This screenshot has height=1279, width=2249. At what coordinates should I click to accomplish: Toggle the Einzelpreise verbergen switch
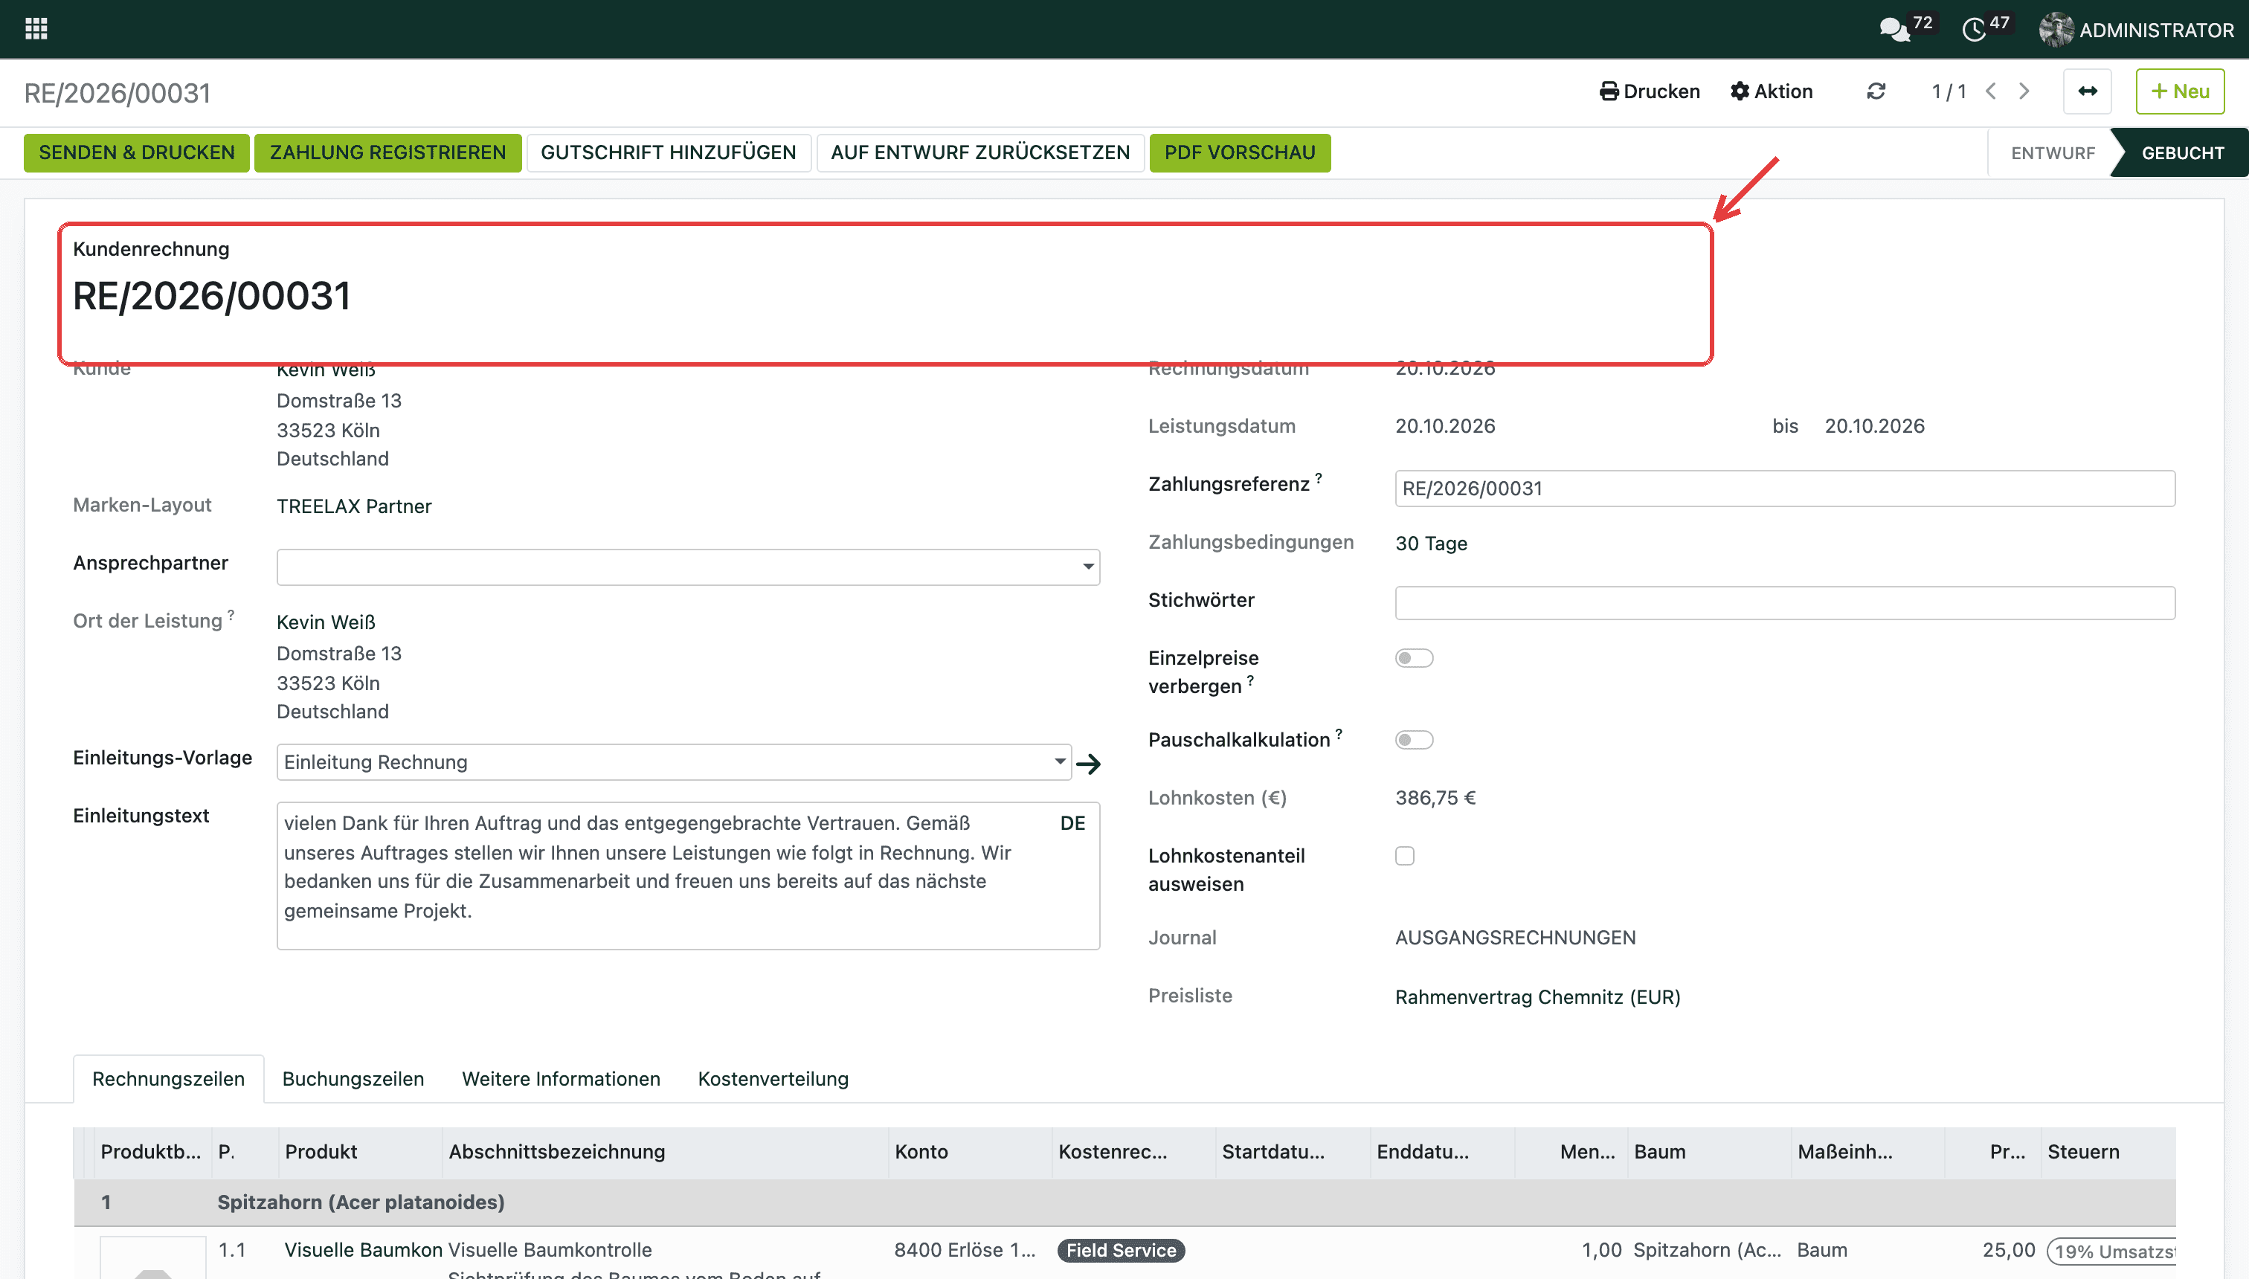pyautogui.click(x=1414, y=658)
